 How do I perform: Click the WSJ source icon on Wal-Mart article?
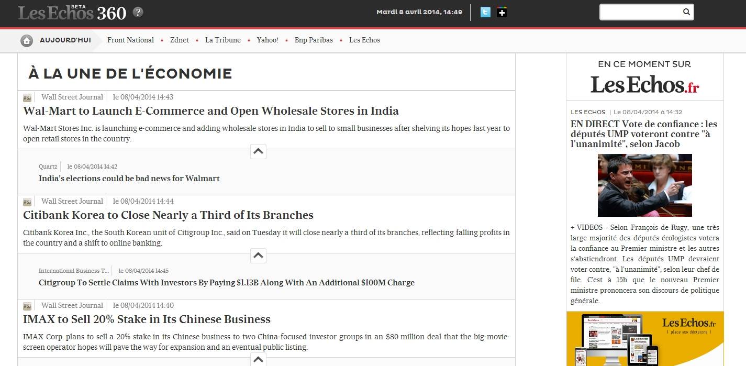[x=27, y=98]
